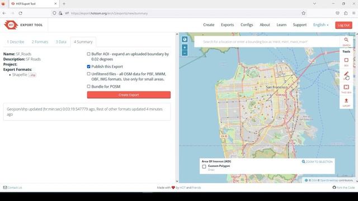This screenshot has width=358, height=201.
Task: Open a new browser tab
Action: 64,4
